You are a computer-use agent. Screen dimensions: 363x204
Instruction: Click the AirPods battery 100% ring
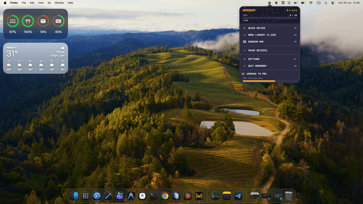click(28, 21)
